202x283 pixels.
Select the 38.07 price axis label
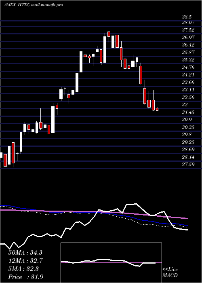pos(188,23)
